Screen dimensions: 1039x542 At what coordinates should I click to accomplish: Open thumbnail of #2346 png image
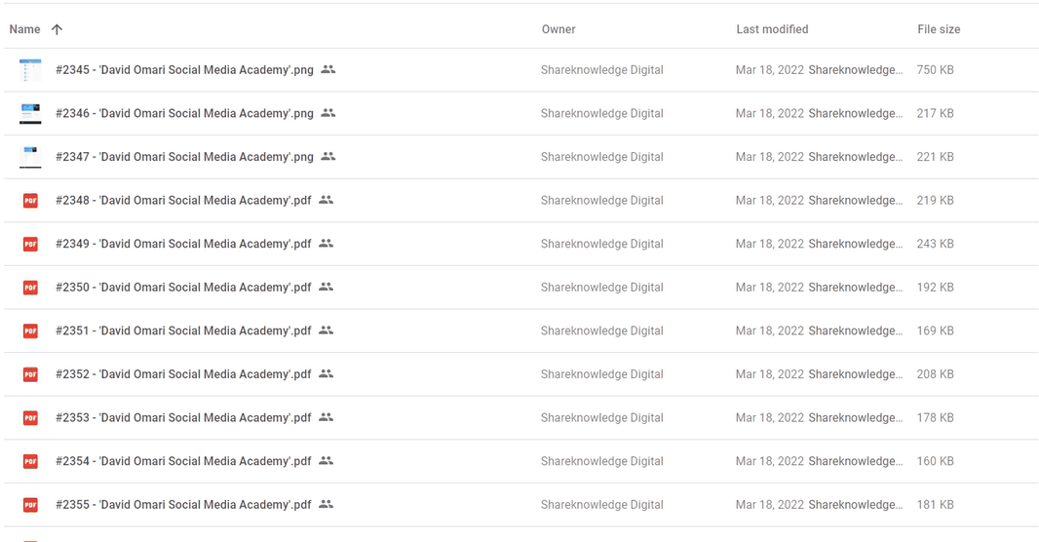30,113
